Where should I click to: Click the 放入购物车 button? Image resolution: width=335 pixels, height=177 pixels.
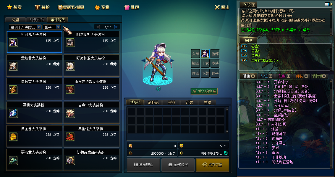[x=204, y=91]
